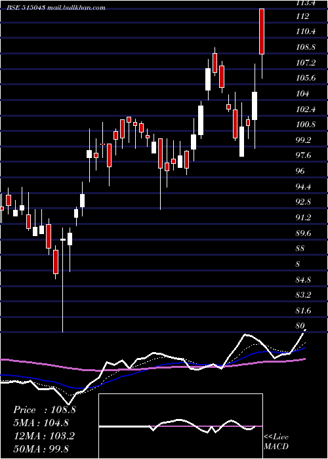Select the 107.2 price axis label
This screenshot has width=328, height=459.
[306, 63]
